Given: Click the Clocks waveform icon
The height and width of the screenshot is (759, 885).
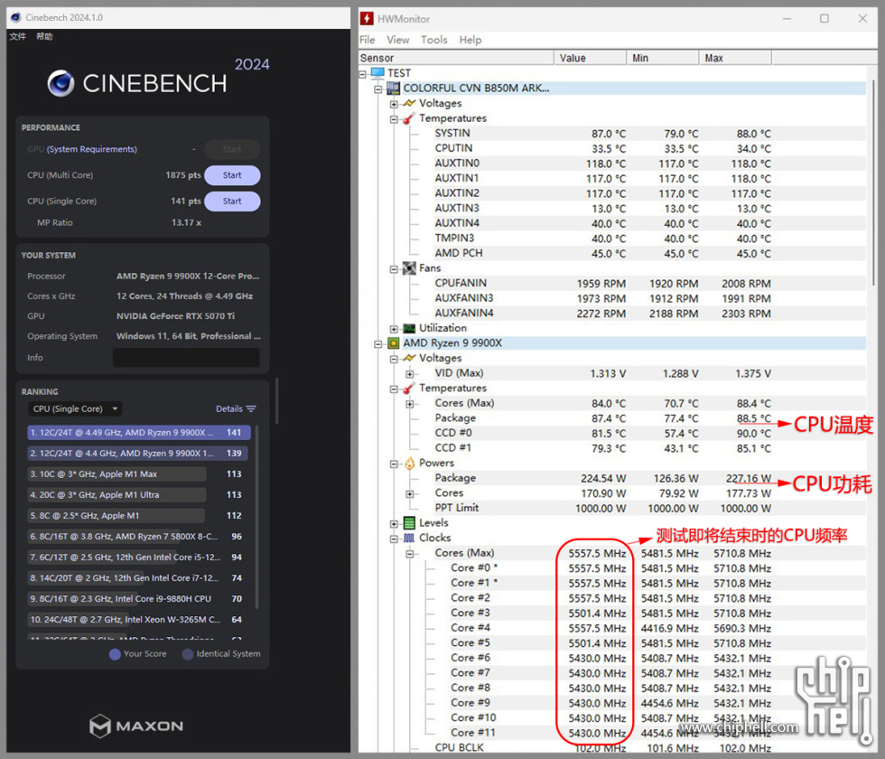Looking at the screenshot, I should click(409, 538).
